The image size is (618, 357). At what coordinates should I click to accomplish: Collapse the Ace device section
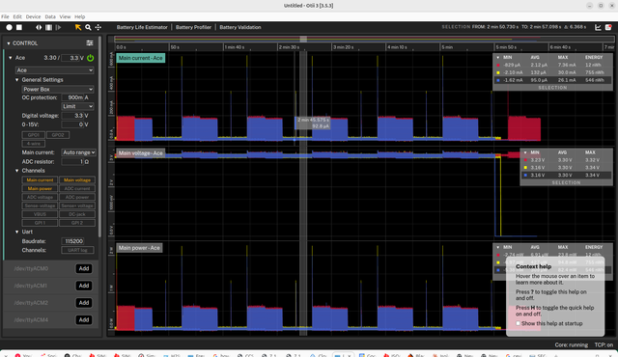[x=11, y=58]
